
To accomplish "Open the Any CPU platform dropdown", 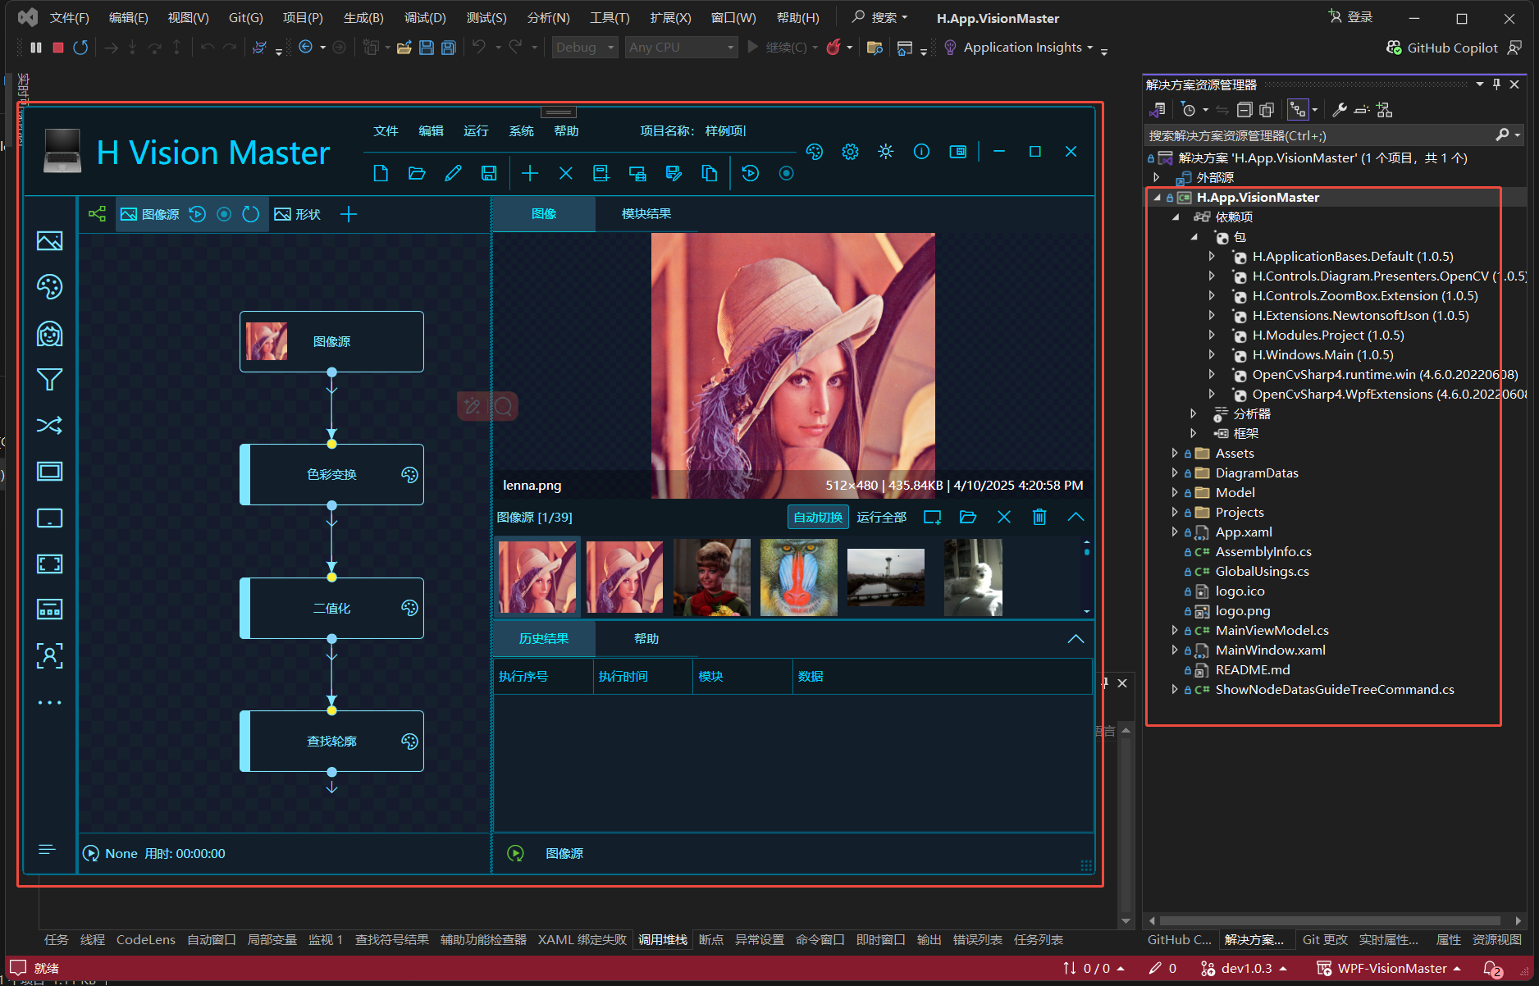I will (681, 48).
